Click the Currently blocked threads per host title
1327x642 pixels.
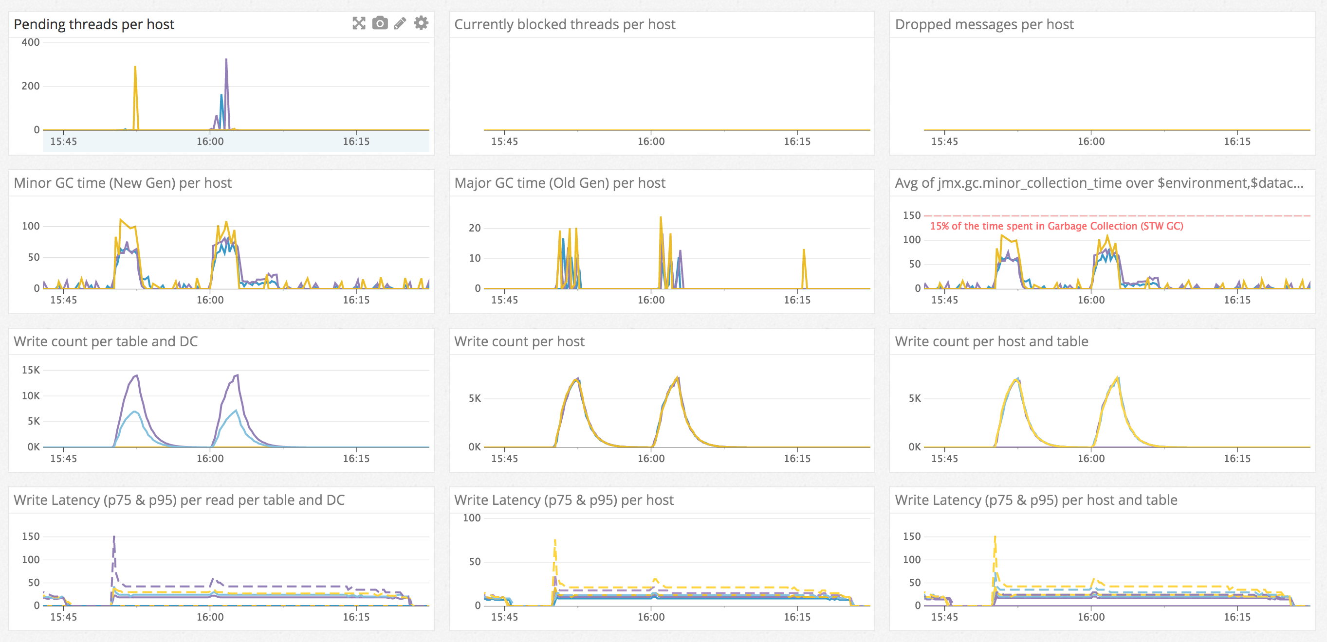pos(565,24)
